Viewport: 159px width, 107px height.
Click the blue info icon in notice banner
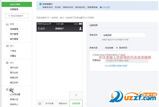pyautogui.click(x=40, y=4)
